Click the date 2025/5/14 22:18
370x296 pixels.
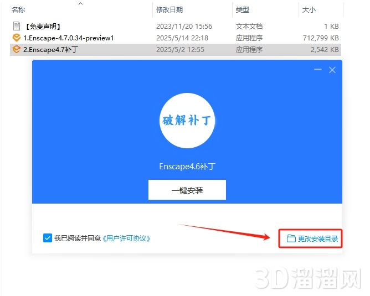pos(182,38)
